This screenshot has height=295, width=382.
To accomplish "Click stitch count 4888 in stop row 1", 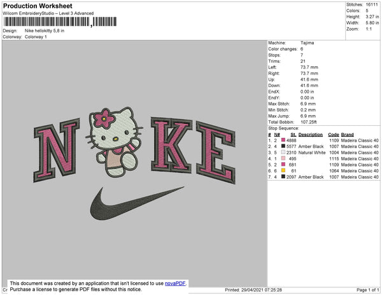I will pos(292,141).
